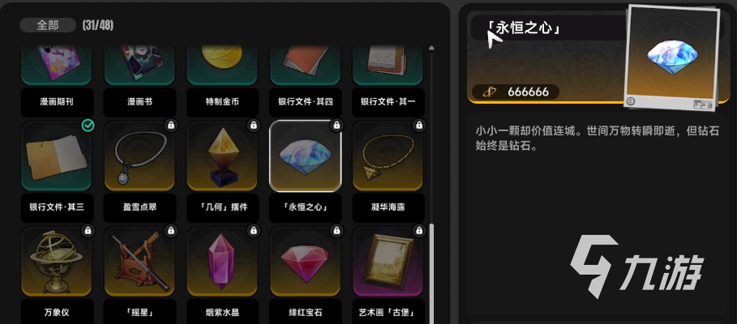Select the「几何」摆件 crystal ornament

(x=222, y=156)
